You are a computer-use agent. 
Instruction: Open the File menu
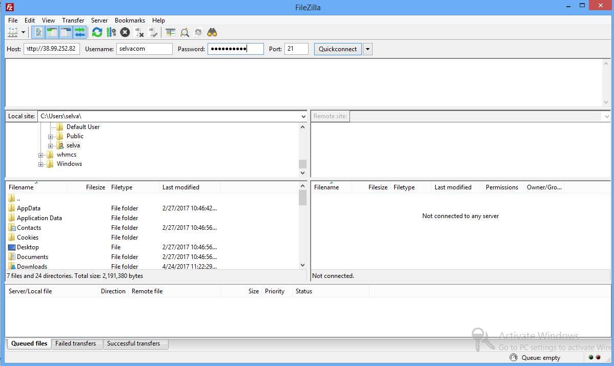(x=13, y=20)
